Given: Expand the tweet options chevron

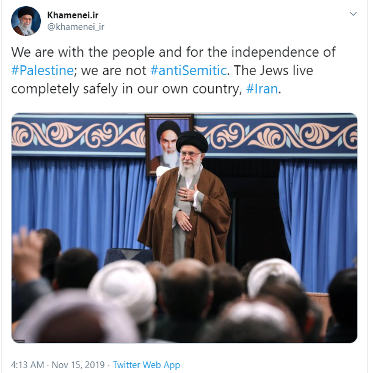Looking at the screenshot, I should tap(353, 14).
